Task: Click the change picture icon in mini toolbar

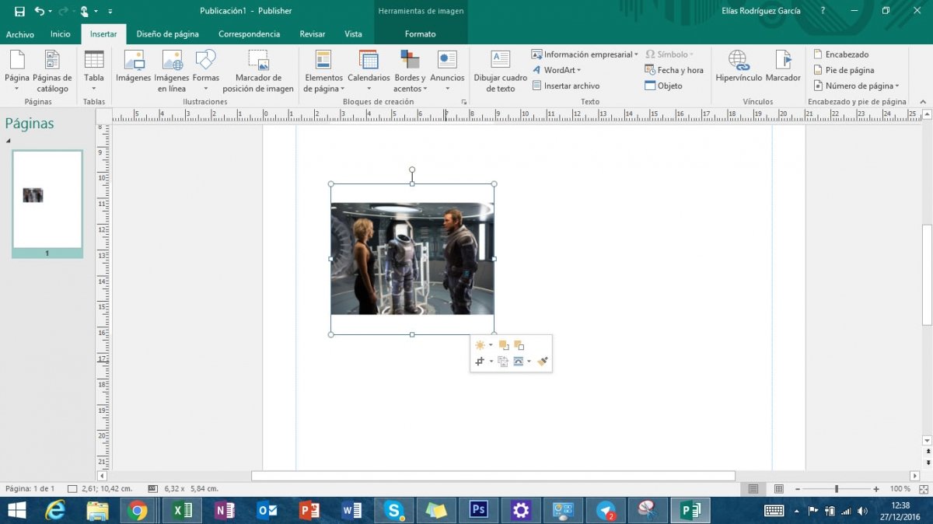Action: coord(503,362)
